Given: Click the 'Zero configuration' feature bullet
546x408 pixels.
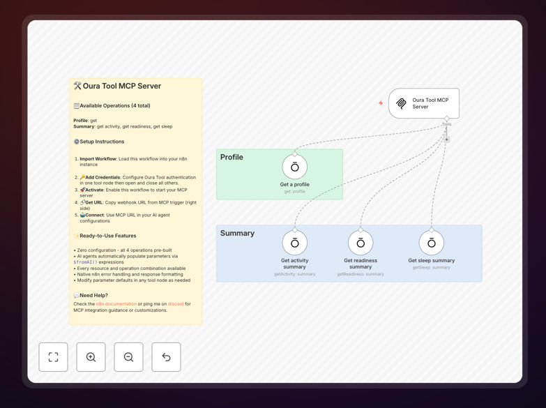Looking at the screenshot, I should click(x=123, y=250).
